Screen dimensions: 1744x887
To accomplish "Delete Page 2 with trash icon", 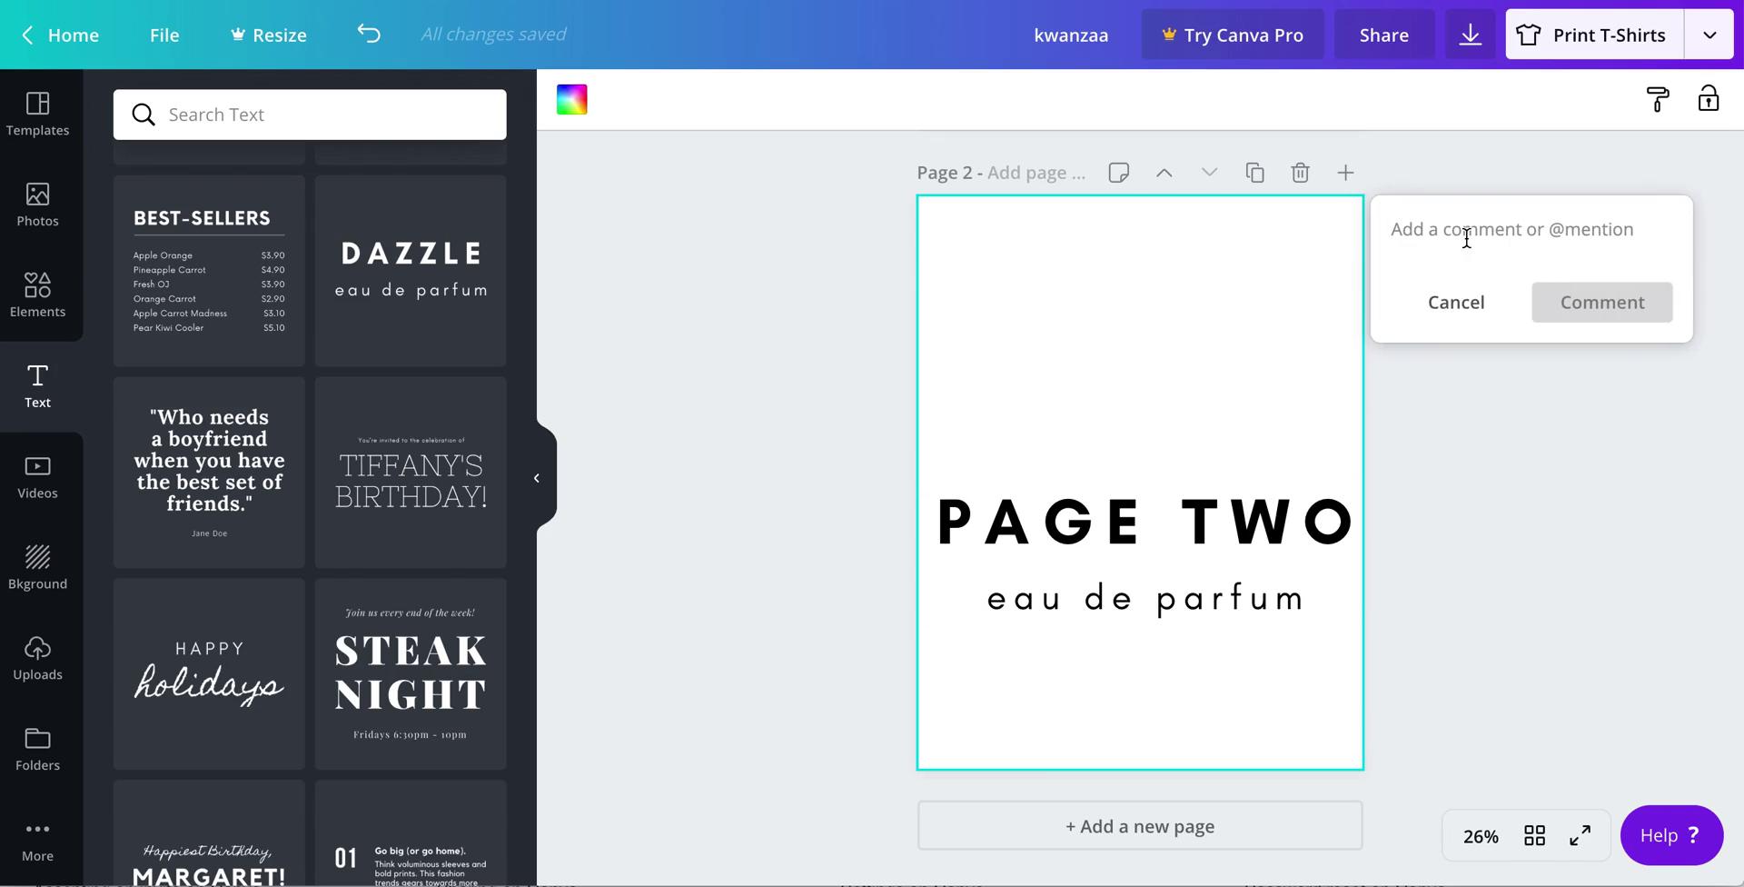I will [x=1300, y=173].
